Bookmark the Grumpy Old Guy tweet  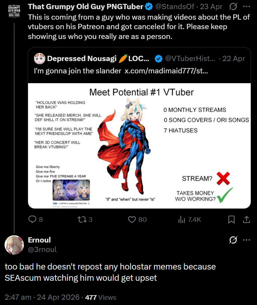231,219
